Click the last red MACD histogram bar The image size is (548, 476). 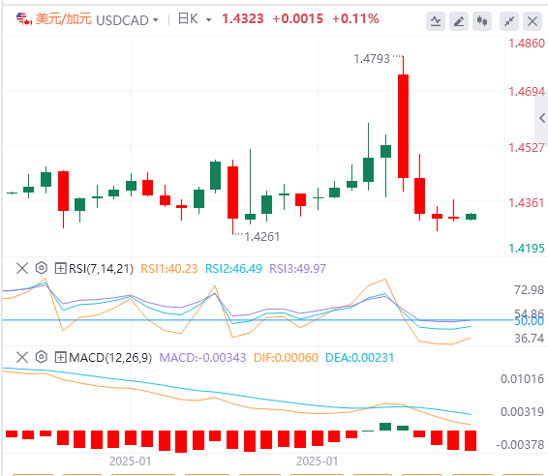pos(471,441)
